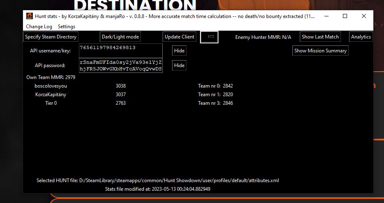Hide the API username/key field

pyautogui.click(x=179, y=51)
